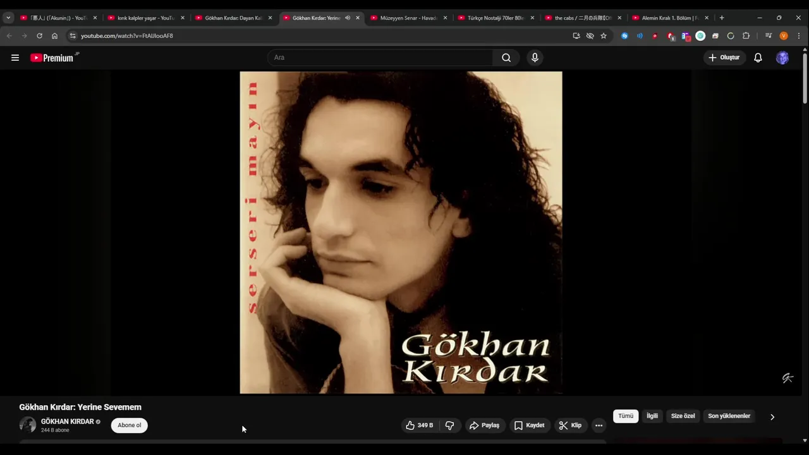The width and height of the screenshot is (809, 455).
Task: Click the search magnifier button
Action: (x=506, y=58)
